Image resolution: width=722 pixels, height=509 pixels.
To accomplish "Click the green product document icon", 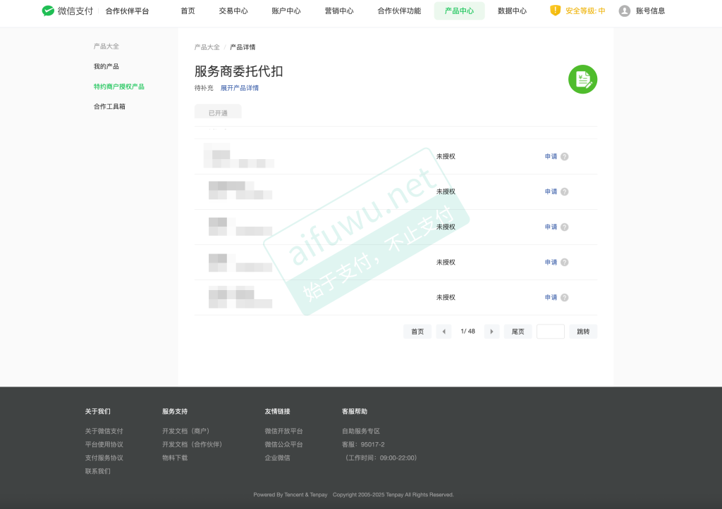I will 582,79.
